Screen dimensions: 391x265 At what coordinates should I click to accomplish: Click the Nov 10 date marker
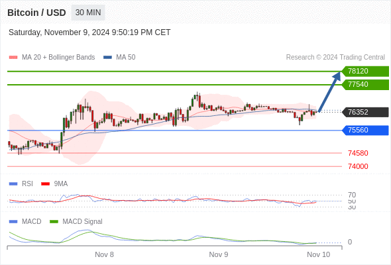pos(319,254)
